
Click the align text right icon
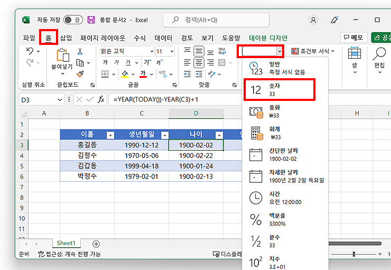210,62
